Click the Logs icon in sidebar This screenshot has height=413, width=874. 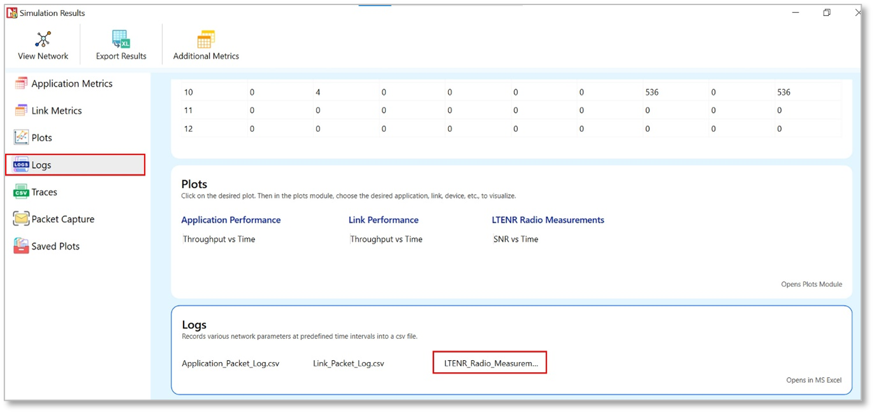click(21, 165)
